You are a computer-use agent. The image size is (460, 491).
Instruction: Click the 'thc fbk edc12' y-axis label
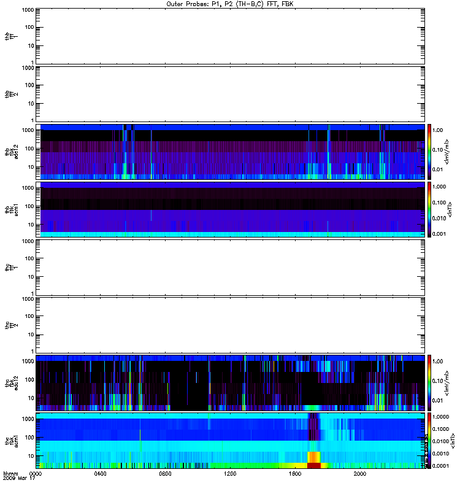point(12,383)
